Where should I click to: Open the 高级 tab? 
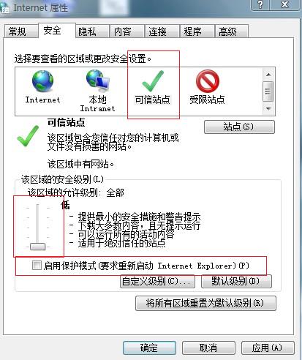(227, 31)
